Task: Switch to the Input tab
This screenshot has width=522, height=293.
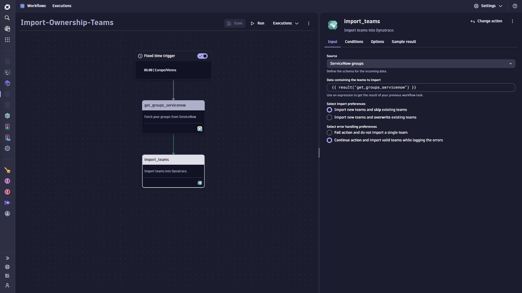Action: point(332,42)
